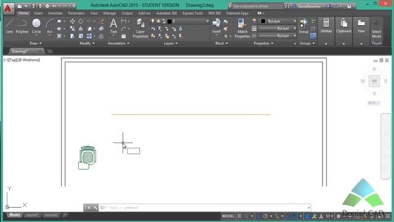Image resolution: width=394 pixels, height=222 pixels.
Task: Expand the Draw panel
Action: click(x=36, y=43)
